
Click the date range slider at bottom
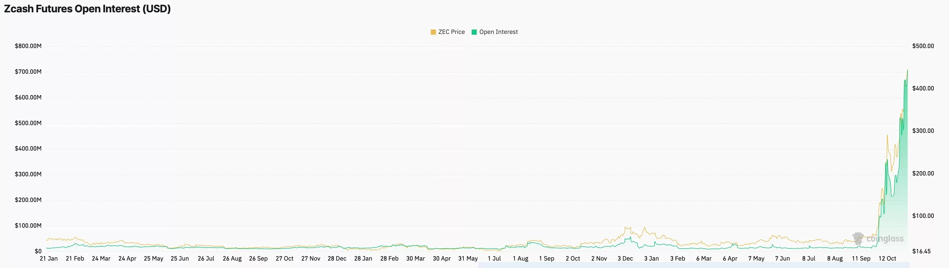[693, 265]
